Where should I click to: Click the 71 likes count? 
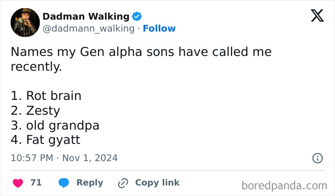click(36, 183)
